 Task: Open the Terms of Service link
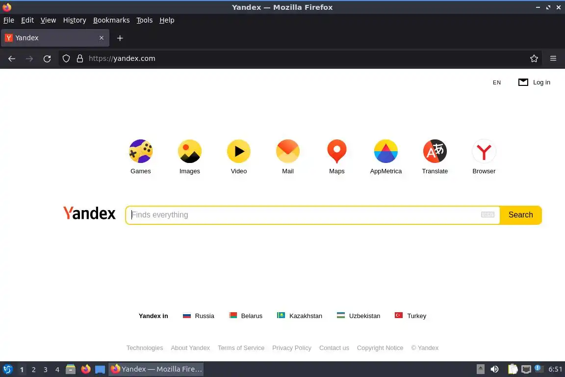click(x=241, y=348)
